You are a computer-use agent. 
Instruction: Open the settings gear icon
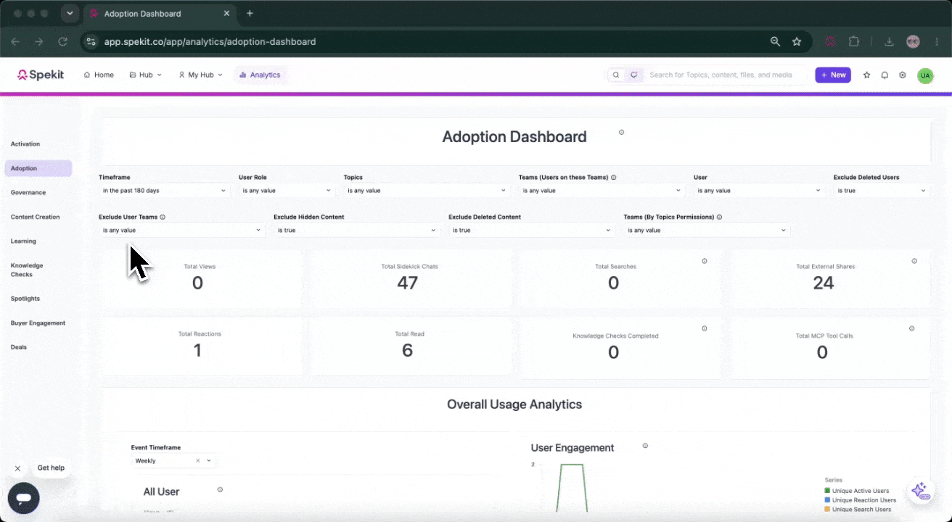tap(903, 75)
